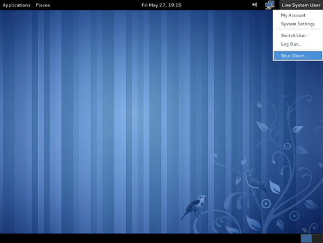The height and width of the screenshot is (243, 323).
Task: Click the network connection icon
Action: point(270,5)
